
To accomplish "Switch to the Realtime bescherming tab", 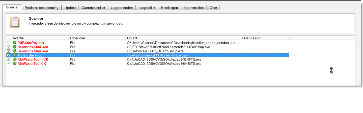I will pos(42,8).
